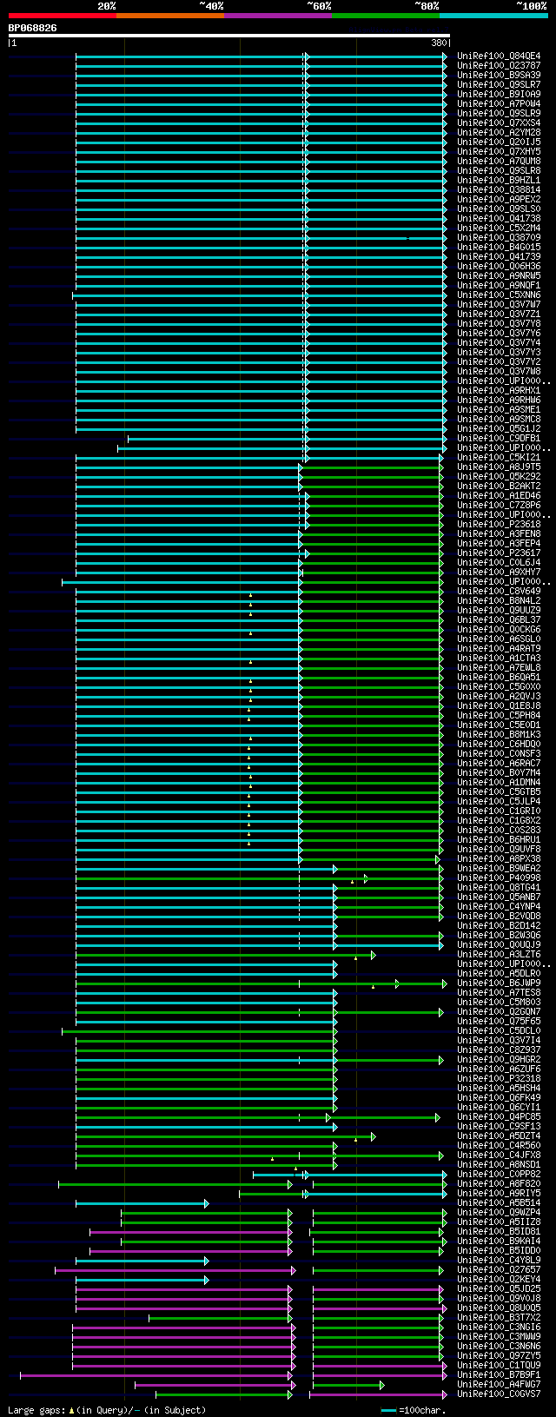Click on UniRef100_A3LZT6 text
The image size is (556, 1417).
point(499,955)
